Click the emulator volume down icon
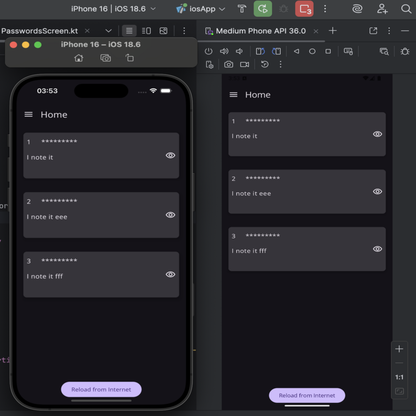This screenshot has height=416, width=416. [x=239, y=51]
